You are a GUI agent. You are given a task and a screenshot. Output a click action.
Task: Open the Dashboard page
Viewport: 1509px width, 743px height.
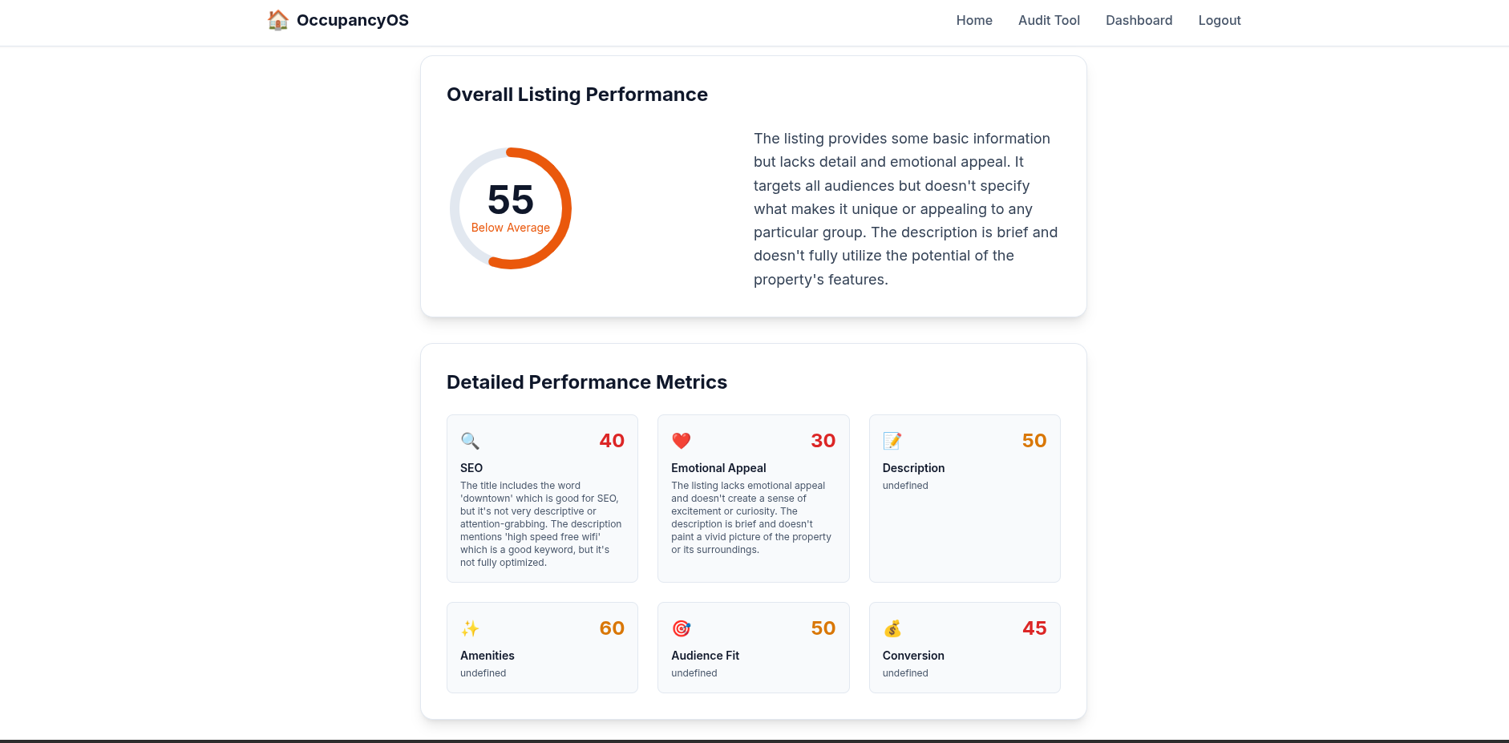[1139, 20]
